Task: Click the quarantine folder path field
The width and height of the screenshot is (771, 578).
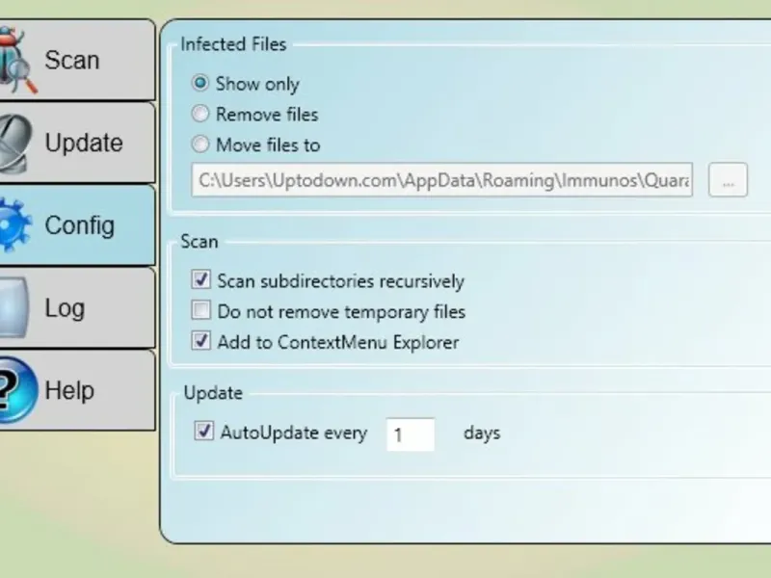Action: click(442, 180)
